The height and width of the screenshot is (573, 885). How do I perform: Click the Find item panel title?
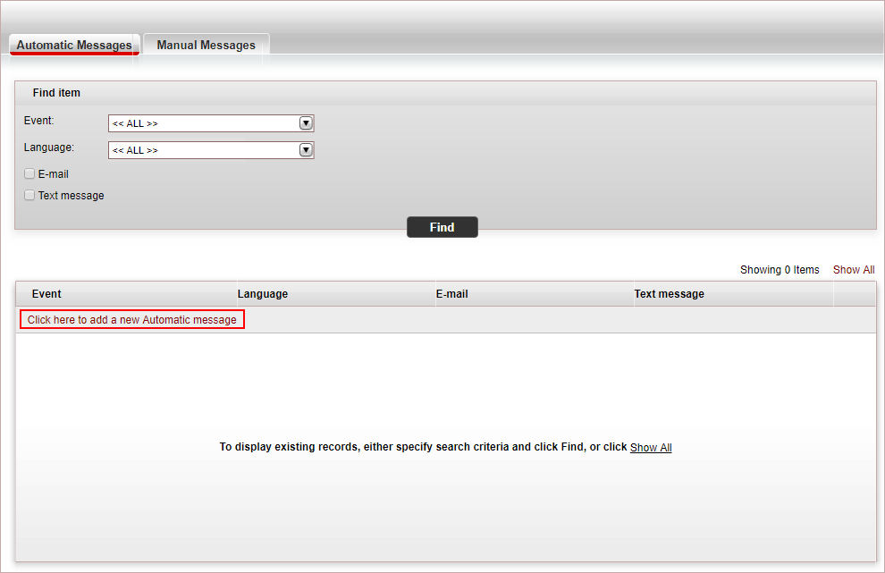[56, 93]
